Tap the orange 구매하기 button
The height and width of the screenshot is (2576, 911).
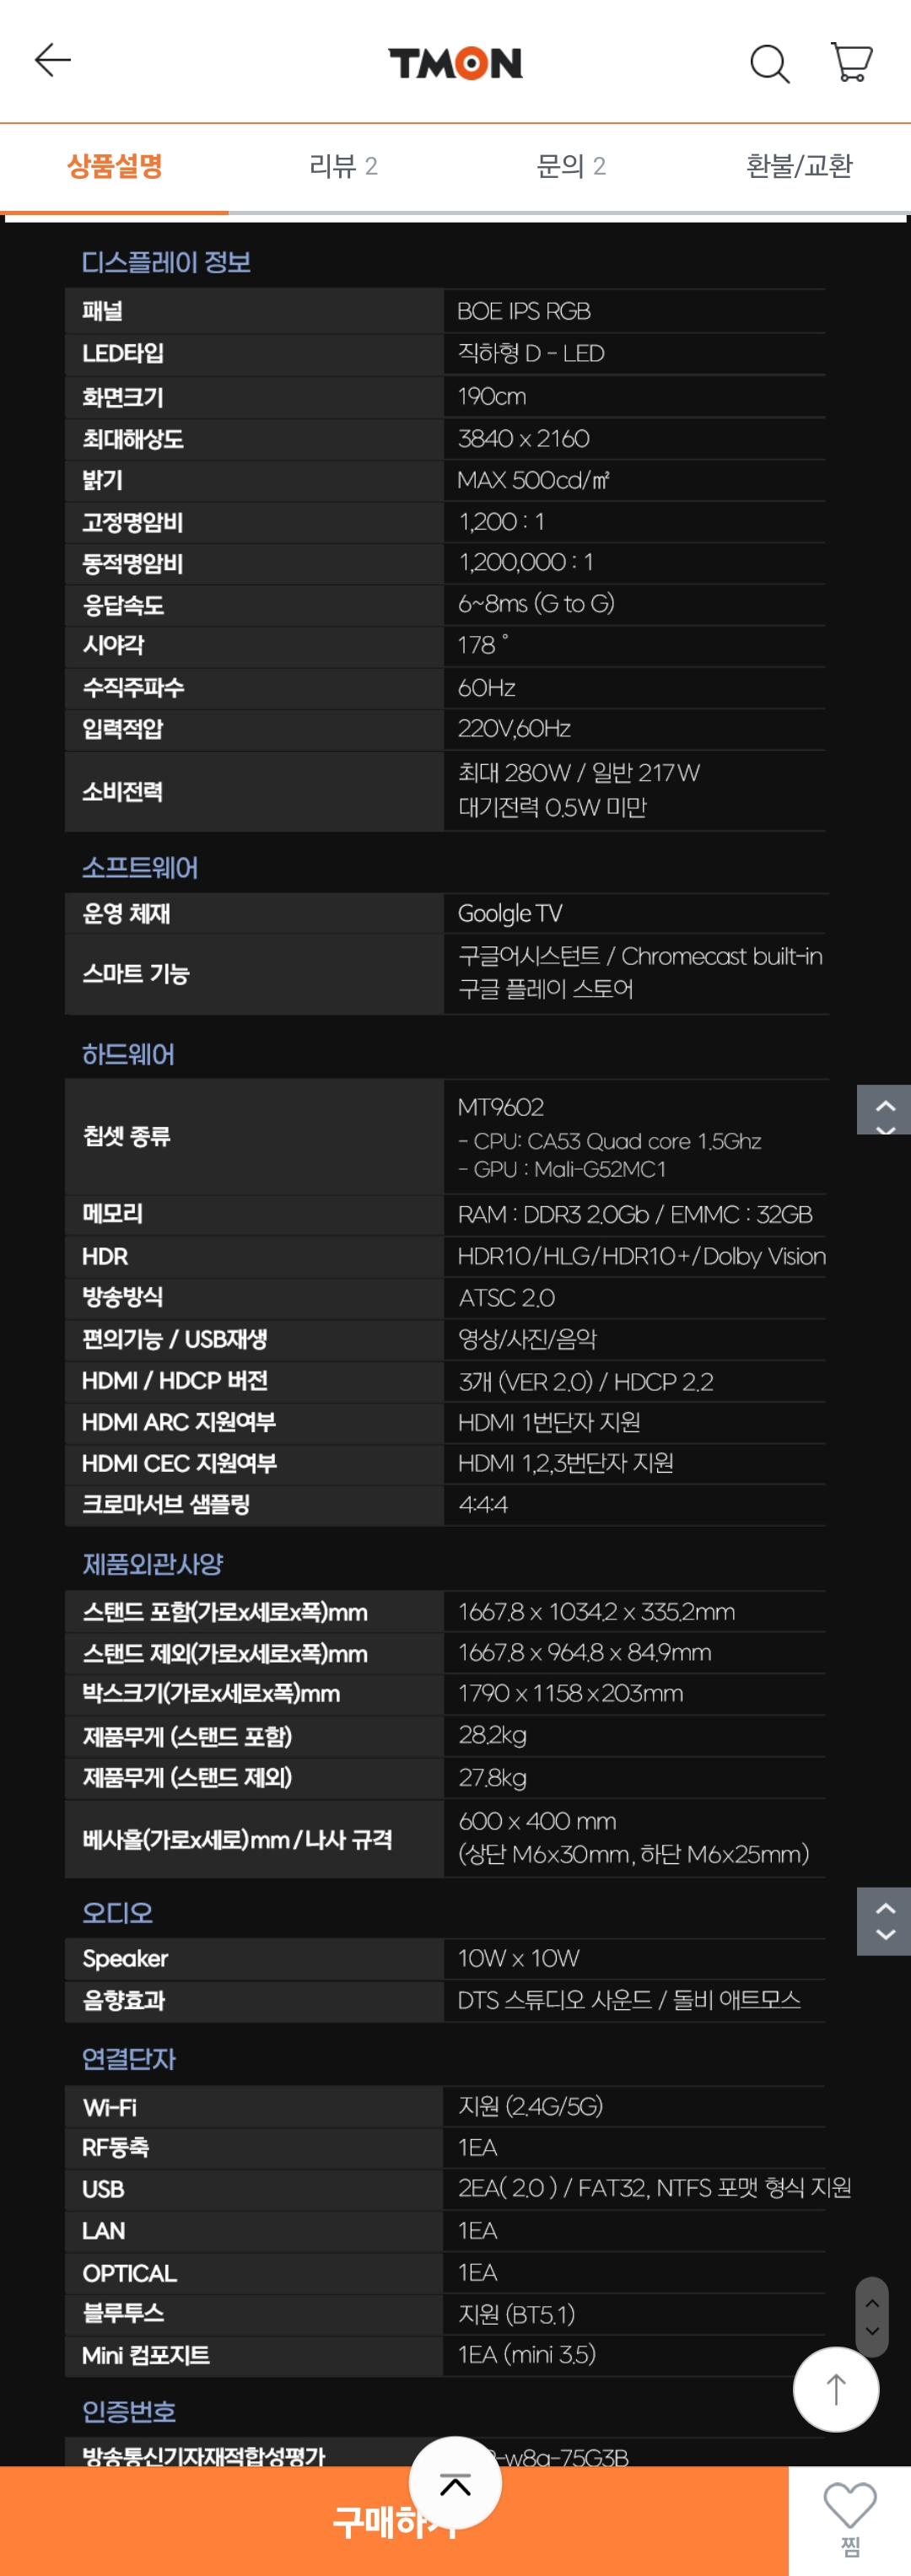point(394,2520)
